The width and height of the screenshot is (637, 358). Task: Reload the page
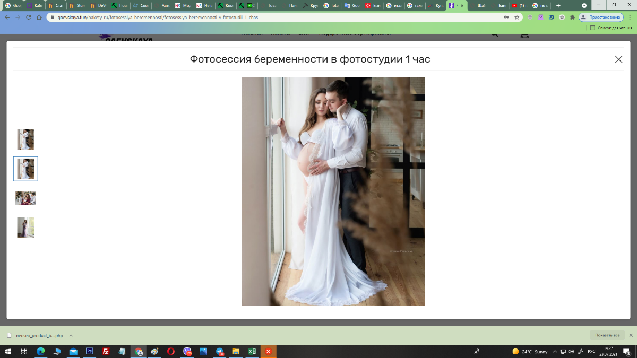pos(28,17)
